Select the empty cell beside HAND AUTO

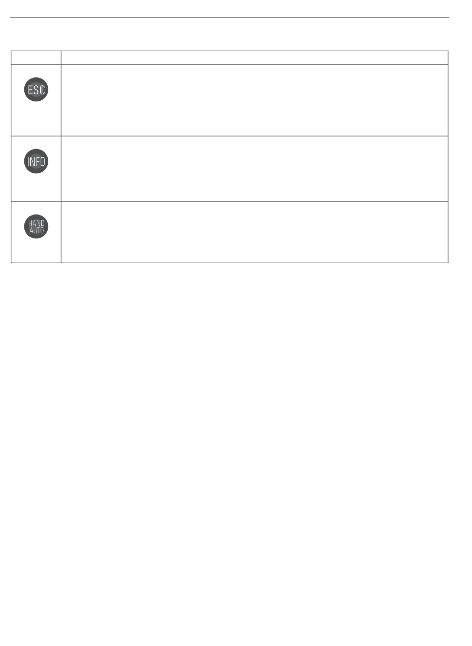254,232
